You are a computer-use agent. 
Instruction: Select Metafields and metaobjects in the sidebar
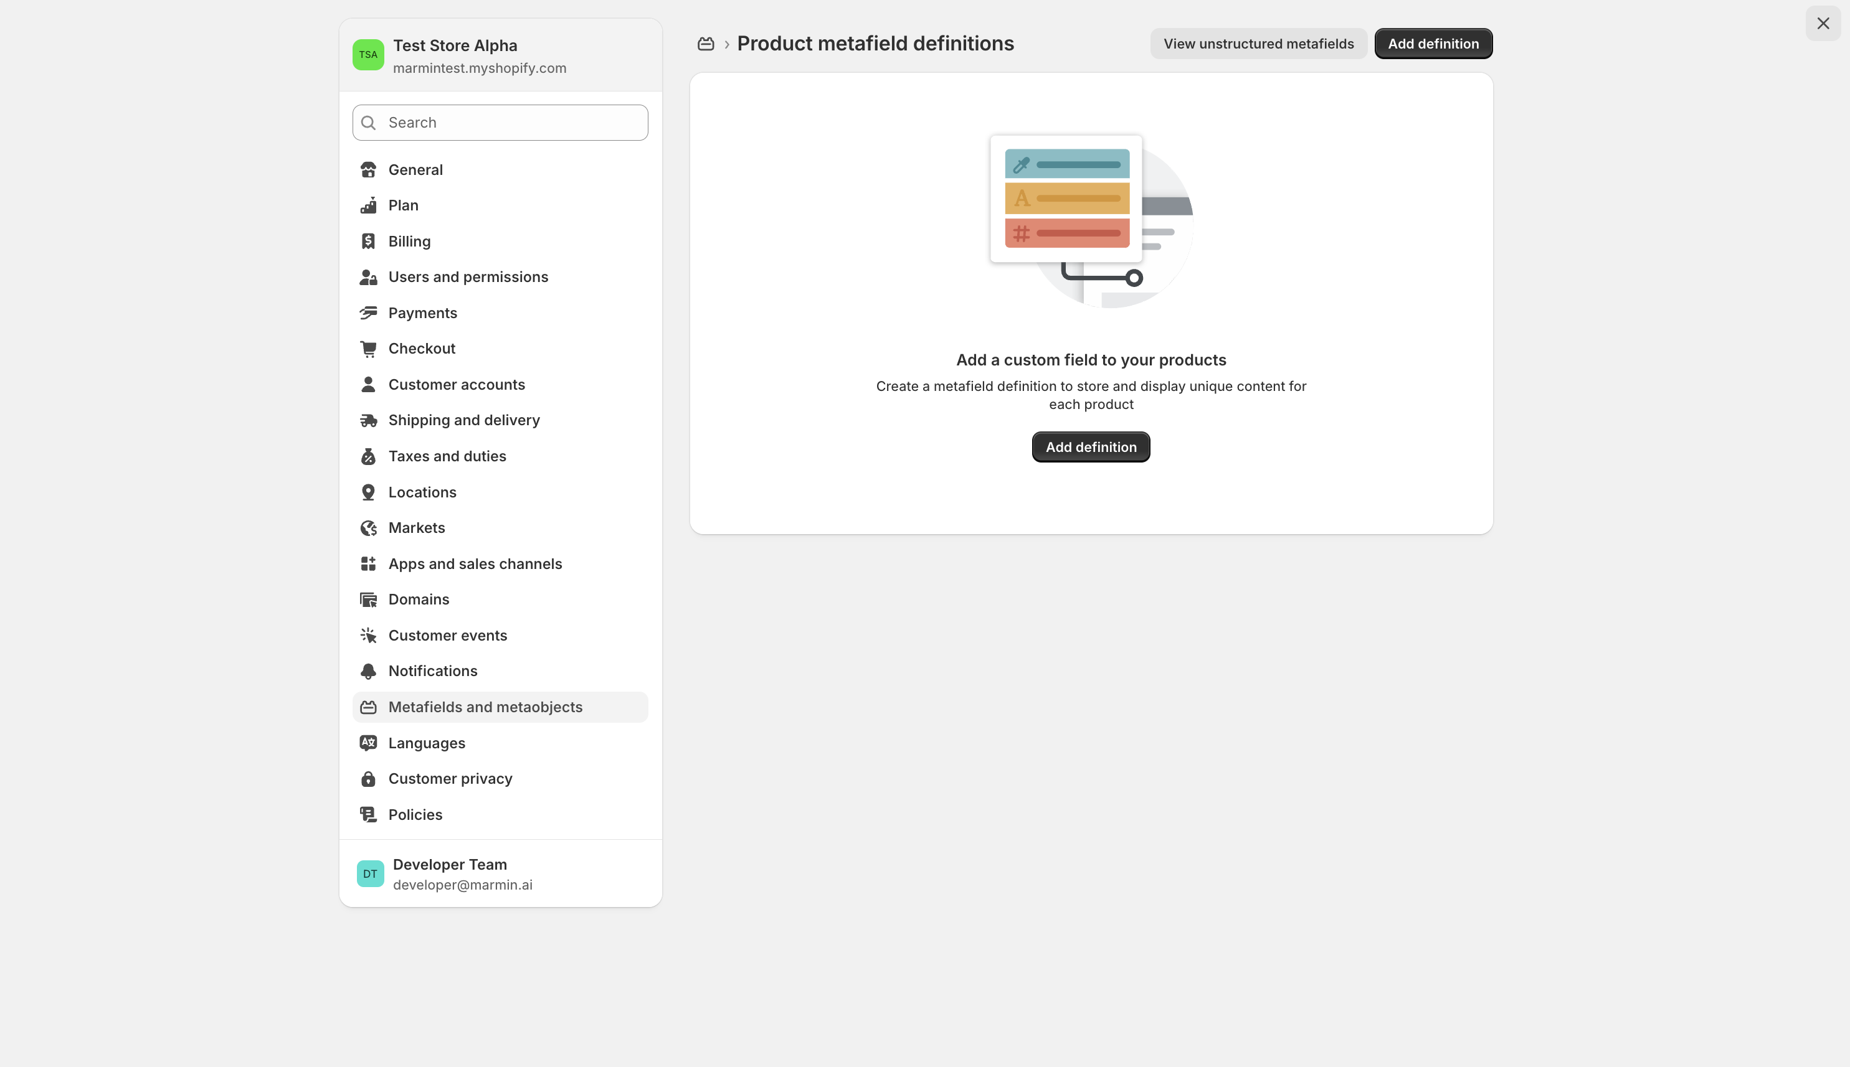(x=485, y=707)
